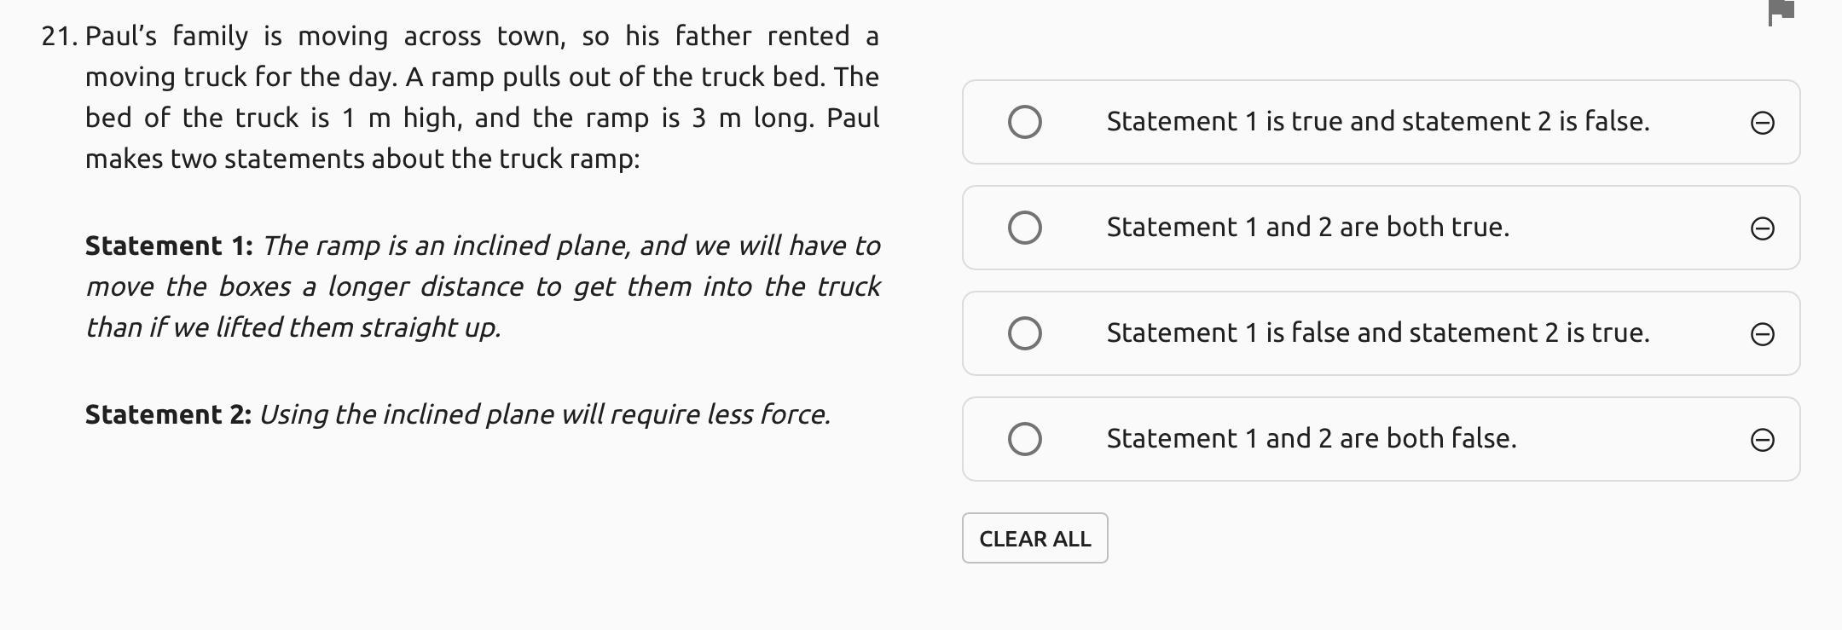Click answer text 'Statement 1 and 2 are both false.'
This screenshot has height=630, width=1842.
[x=1311, y=438]
